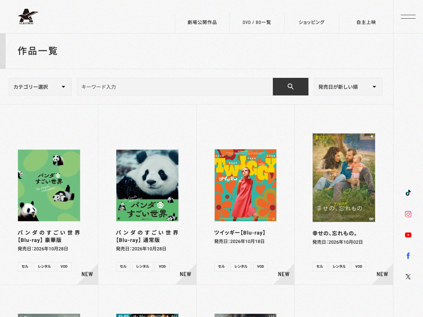Screen dimensions: 423x317
Task: Open the ショッピング menu item
Action: (x=312, y=22)
